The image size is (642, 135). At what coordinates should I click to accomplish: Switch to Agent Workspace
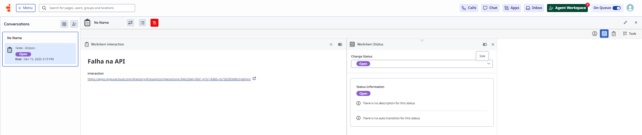click(567, 8)
